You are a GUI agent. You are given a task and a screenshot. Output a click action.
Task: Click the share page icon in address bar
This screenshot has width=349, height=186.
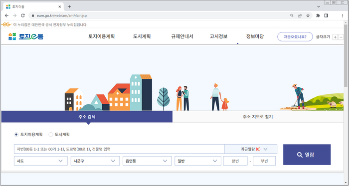coord(300,15)
